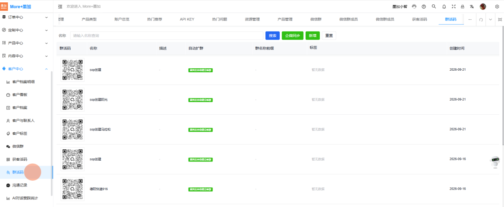Refresh the current tab with the reload icon
The height and width of the screenshot is (207, 504).
pos(481,20)
